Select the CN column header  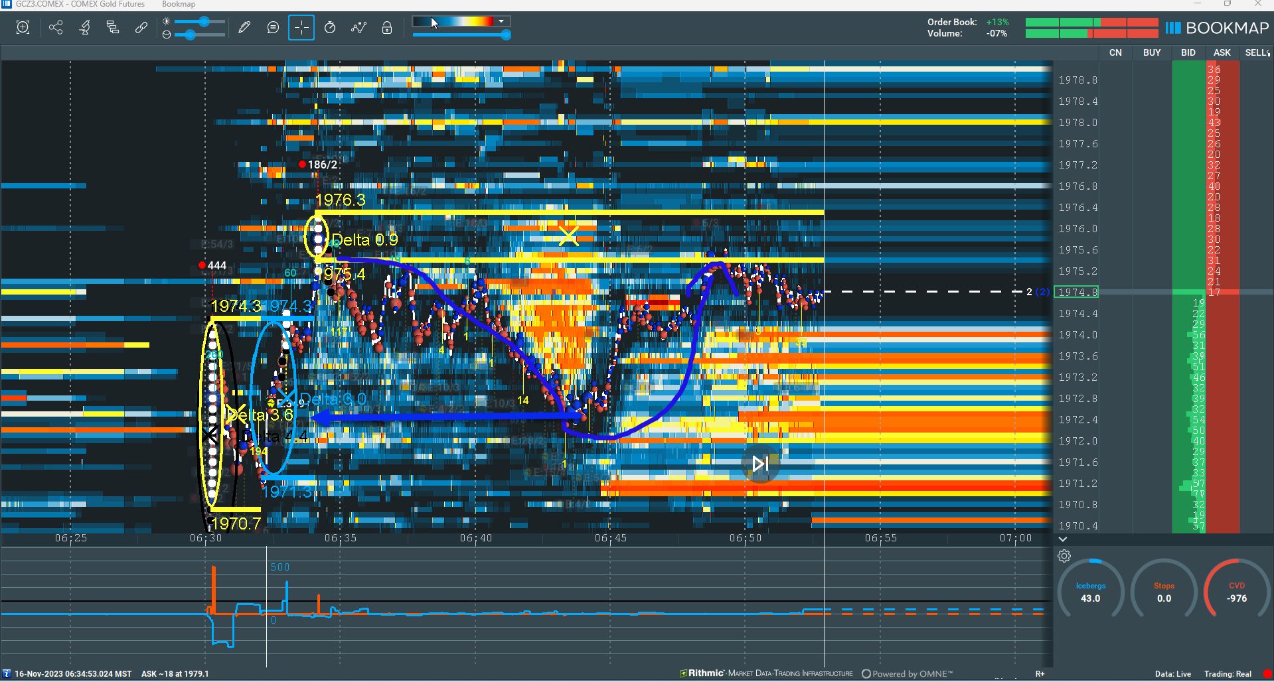coord(1115,52)
